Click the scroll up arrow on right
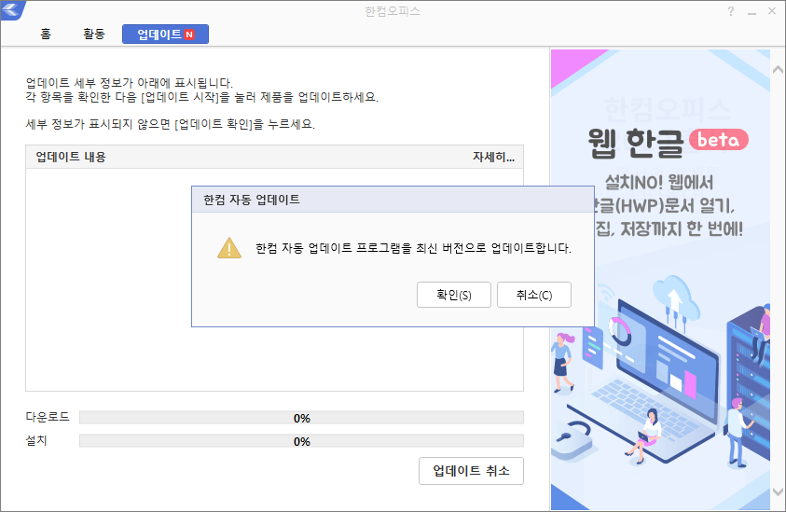This screenshot has height=512, width=786. tap(778, 70)
